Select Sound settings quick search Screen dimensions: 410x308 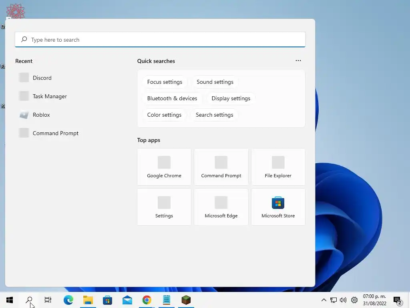[215, 82]
